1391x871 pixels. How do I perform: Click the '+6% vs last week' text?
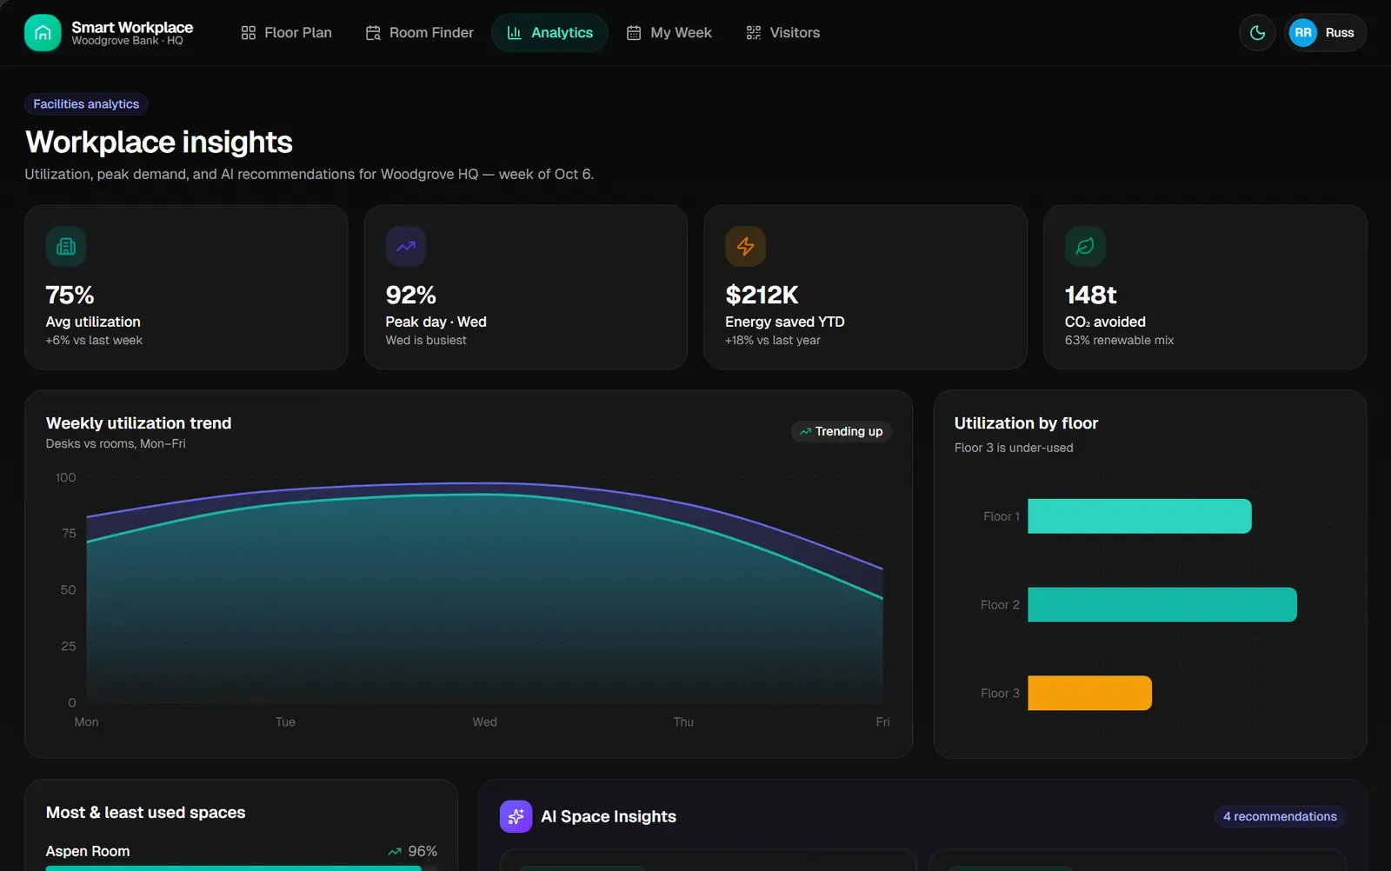pyautogui.click(x=94, y=341)
